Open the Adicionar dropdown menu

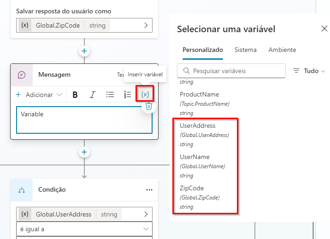[39, 95]
